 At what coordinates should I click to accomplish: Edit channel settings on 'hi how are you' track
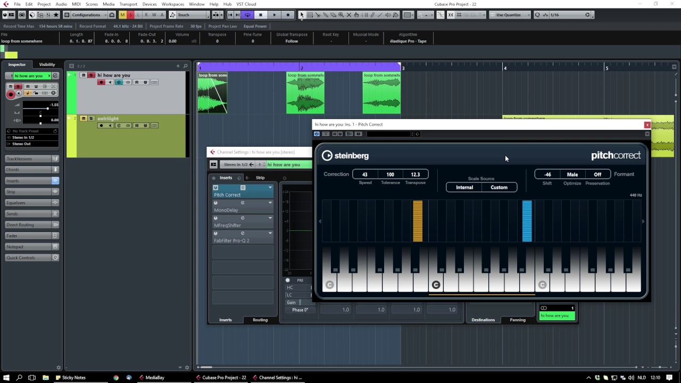(x=119, y=82)
